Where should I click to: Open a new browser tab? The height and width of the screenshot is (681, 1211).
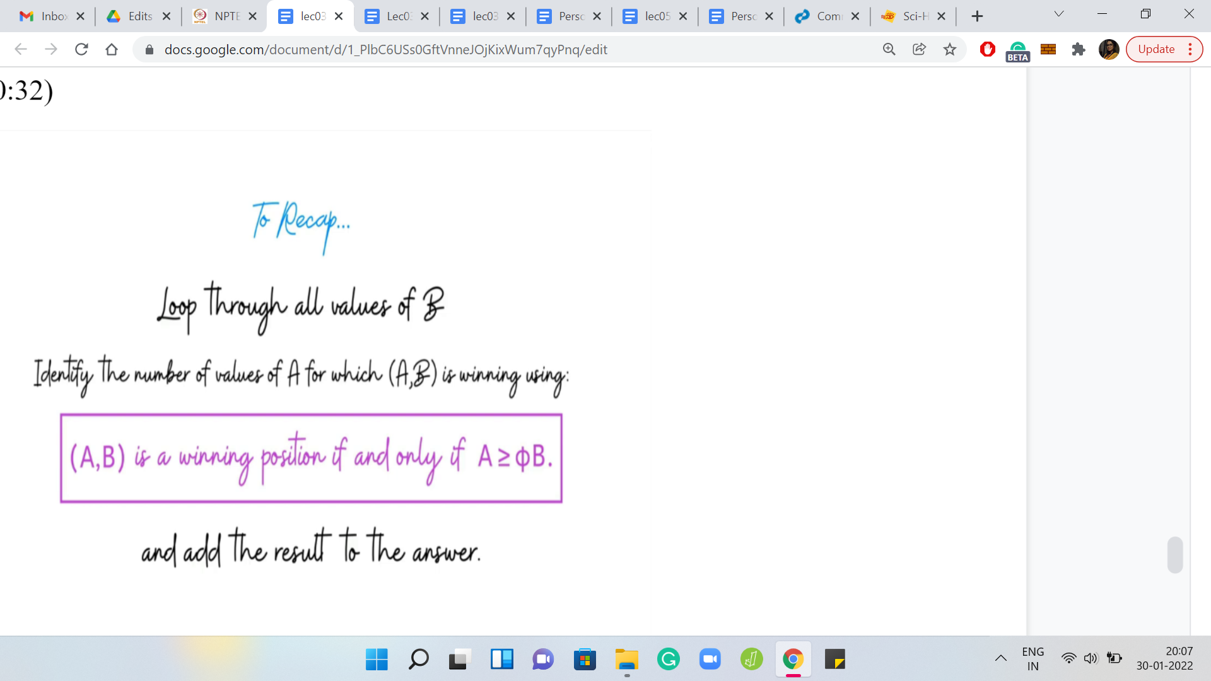(977, 16)
